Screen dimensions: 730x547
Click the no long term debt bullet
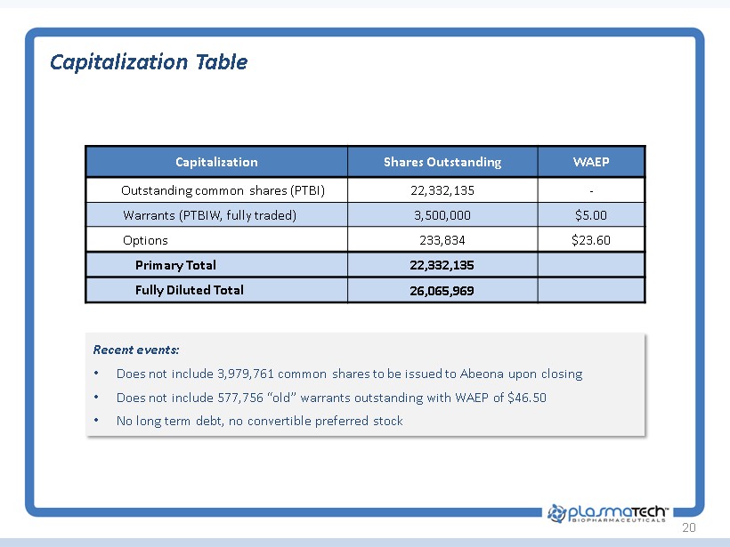[259, 421]
